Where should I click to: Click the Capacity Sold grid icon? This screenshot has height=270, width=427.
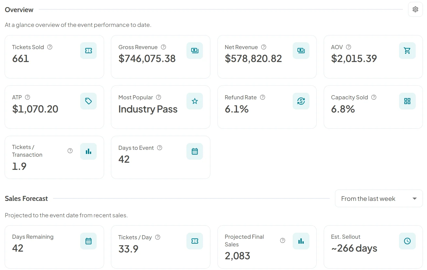407,101
